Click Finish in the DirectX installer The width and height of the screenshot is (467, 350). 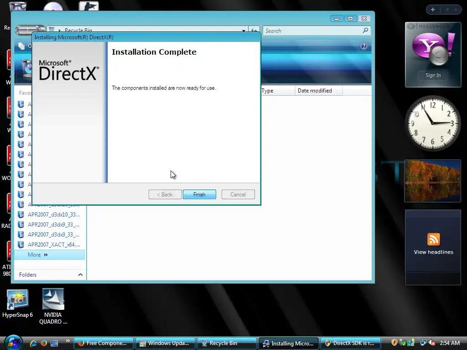199,194
